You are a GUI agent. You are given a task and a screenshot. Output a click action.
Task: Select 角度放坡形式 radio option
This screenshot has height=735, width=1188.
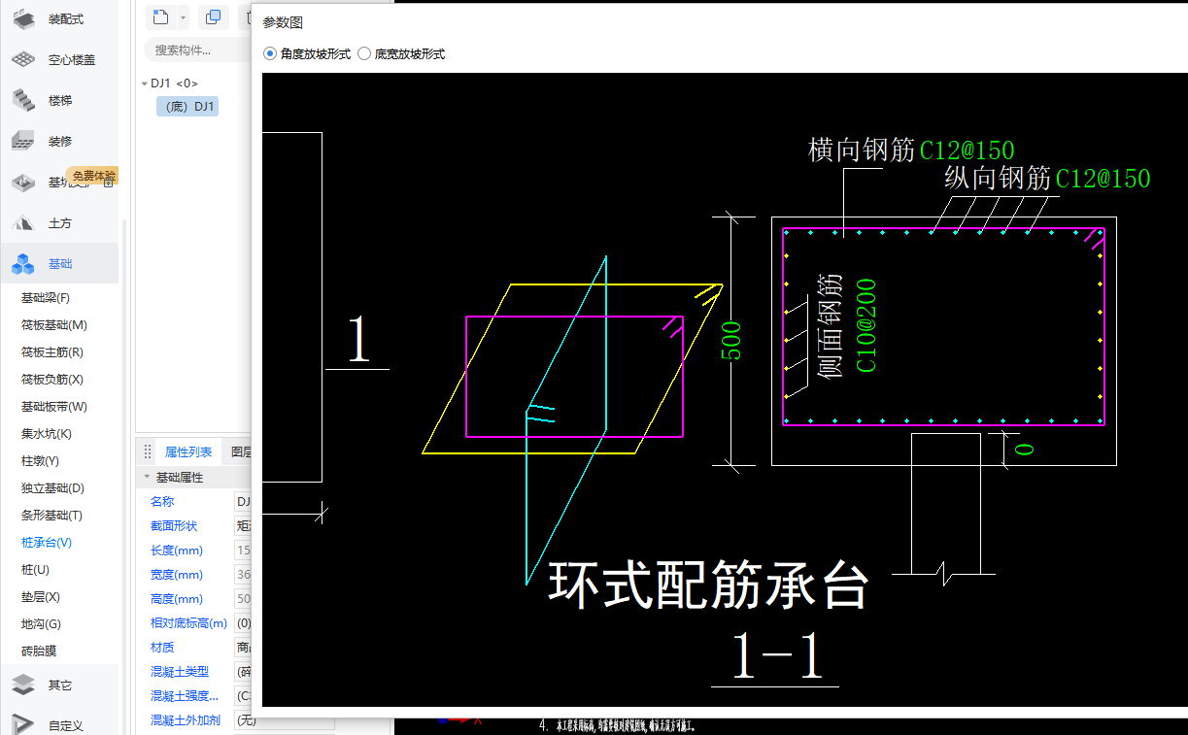pyautogui.click(x=306, y=54)
